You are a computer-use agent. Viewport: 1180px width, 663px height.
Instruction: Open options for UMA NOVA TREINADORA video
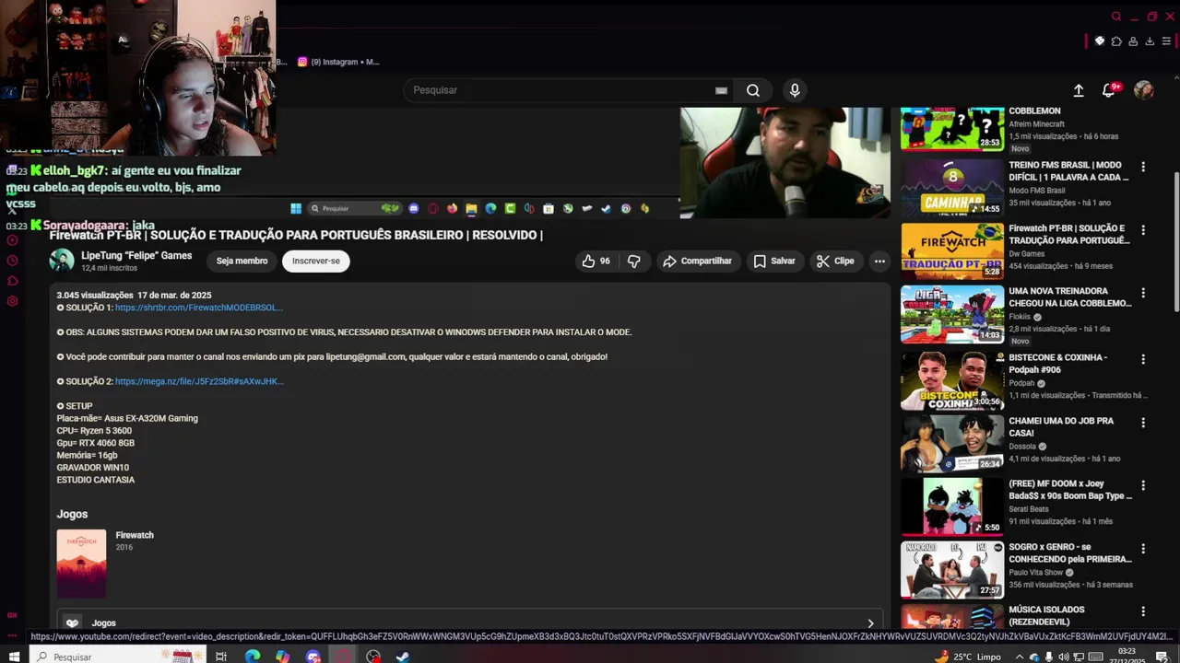(1143, 293)
